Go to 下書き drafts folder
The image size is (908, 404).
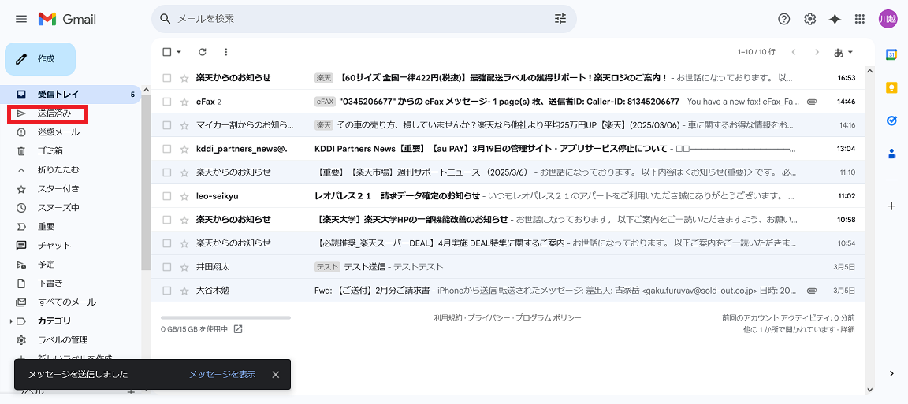[x=50, y=284]
